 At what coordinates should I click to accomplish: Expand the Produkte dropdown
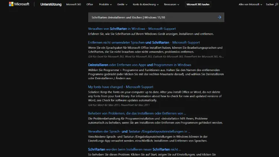(x=105, y=4)
